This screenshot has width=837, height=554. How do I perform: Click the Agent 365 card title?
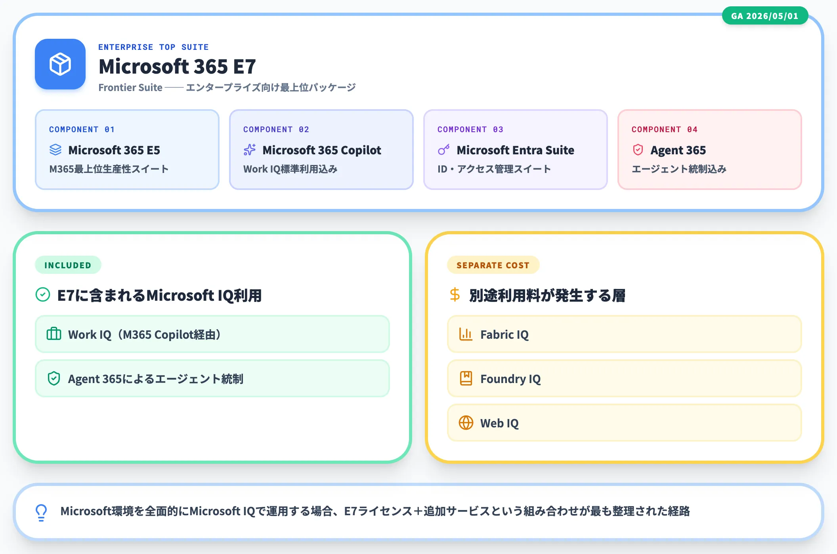[x=678, y=150]
